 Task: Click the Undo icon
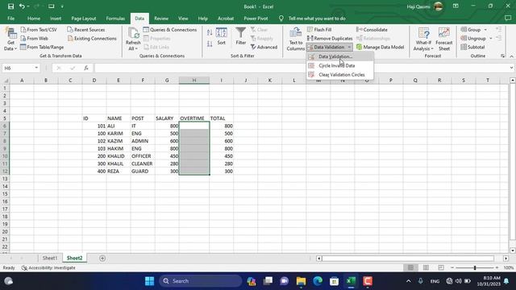[22, 6]
